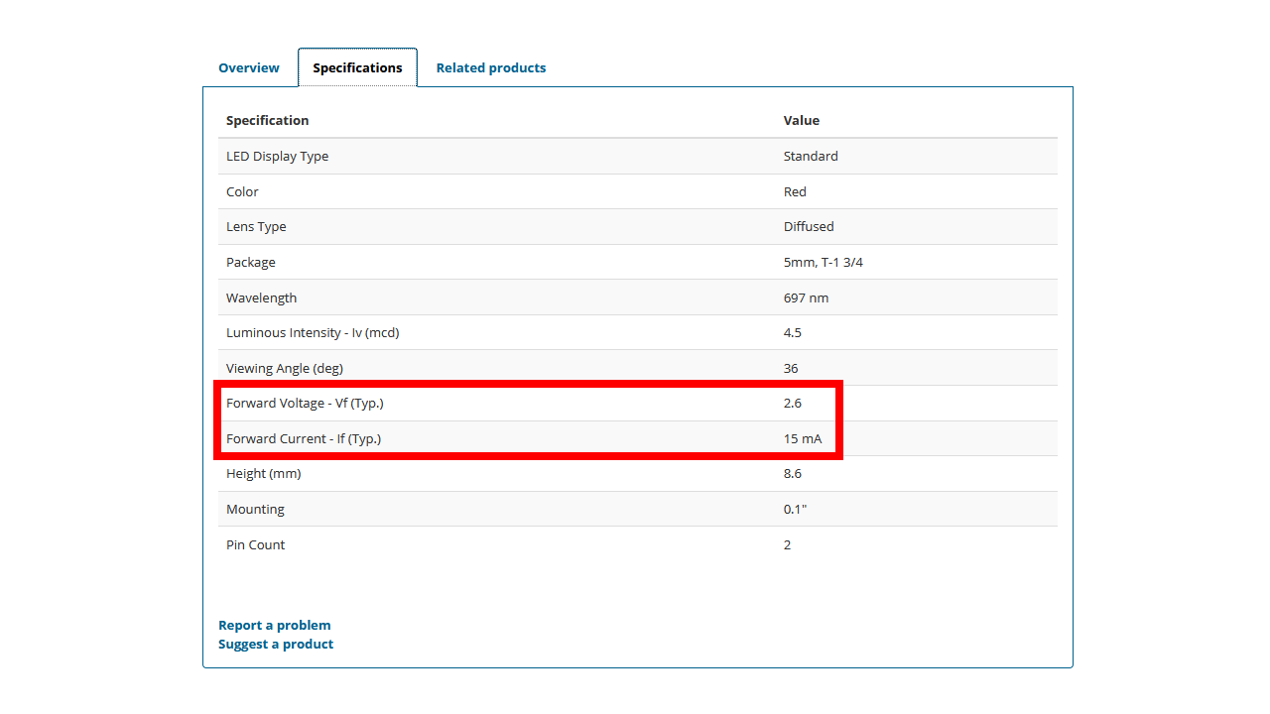Select the Specifications tab

click(357, 66)
